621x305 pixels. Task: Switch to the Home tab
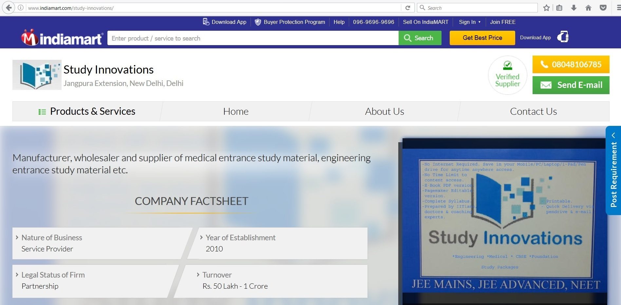pyautogui.click(x=236, y=111)
